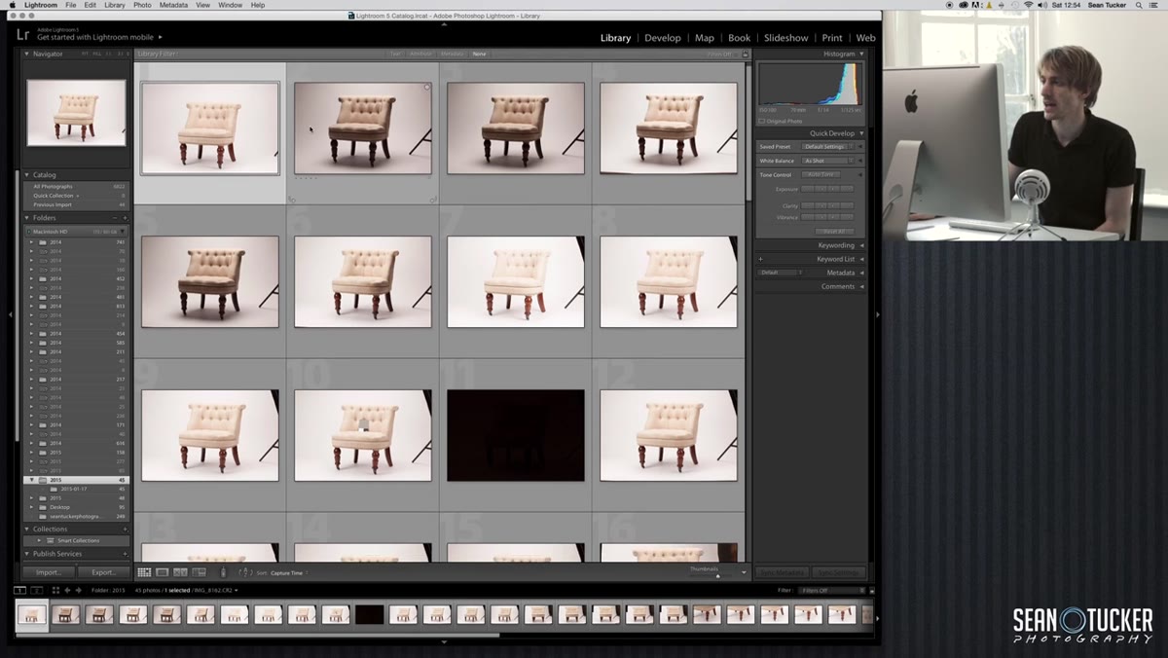Collapse the Histogram panel
The height and width of the screenshot is (658, 1168).
click(x=861, y=54)
